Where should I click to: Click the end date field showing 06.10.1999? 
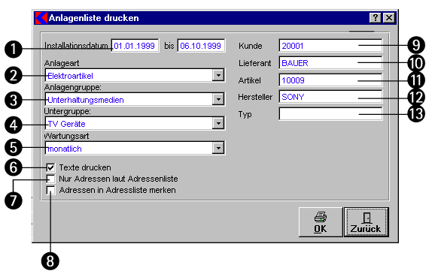coord(201,46)
